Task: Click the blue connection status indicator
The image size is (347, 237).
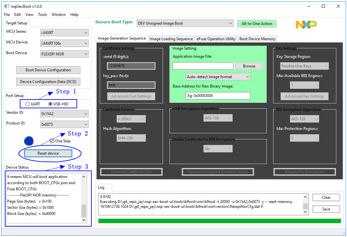Action: tap(29, 141)
